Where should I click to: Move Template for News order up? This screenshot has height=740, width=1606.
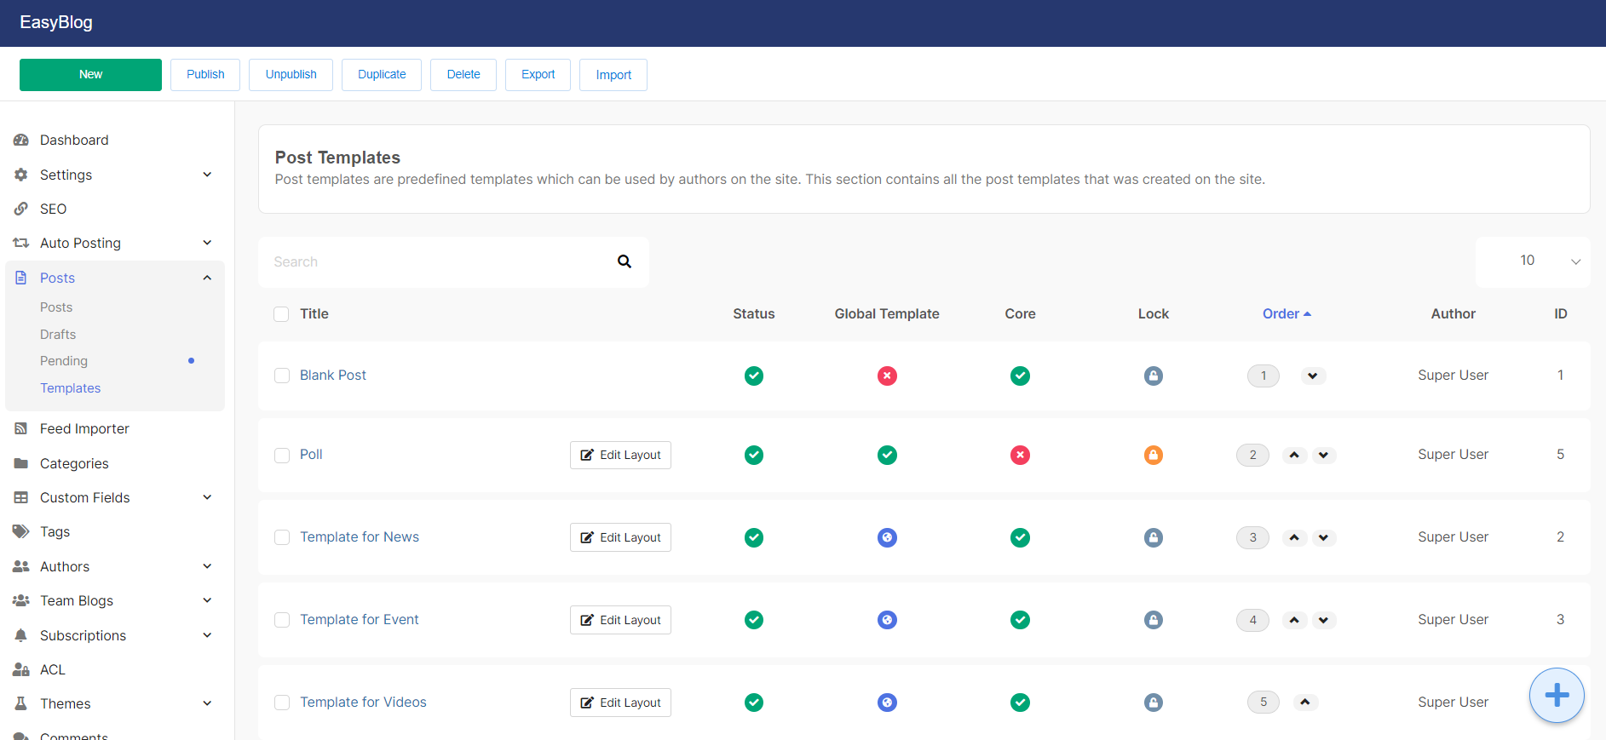pos(1294,537)
